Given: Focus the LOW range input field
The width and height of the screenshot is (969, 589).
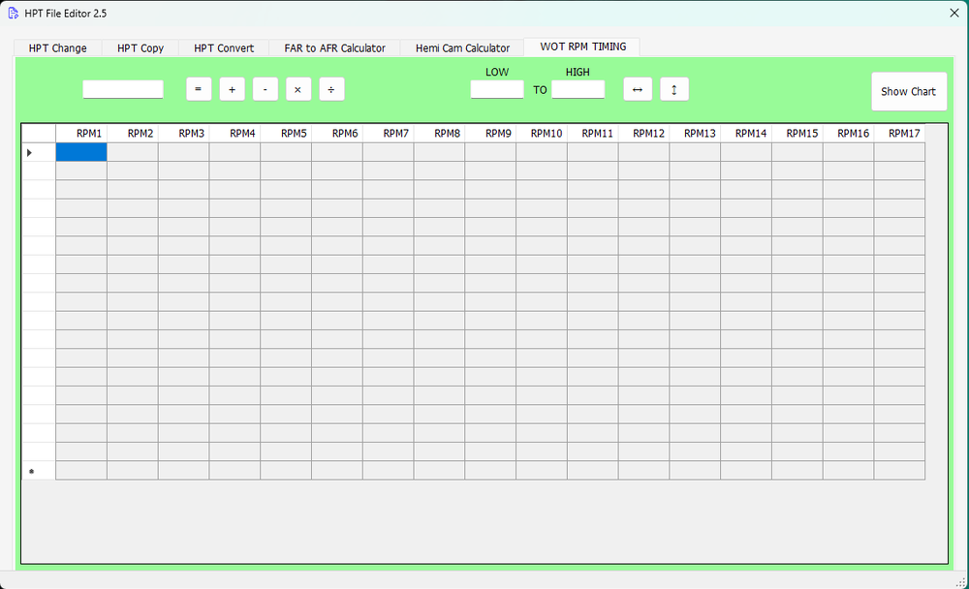Looking at the screenshot, I should (x=496, y=89).
